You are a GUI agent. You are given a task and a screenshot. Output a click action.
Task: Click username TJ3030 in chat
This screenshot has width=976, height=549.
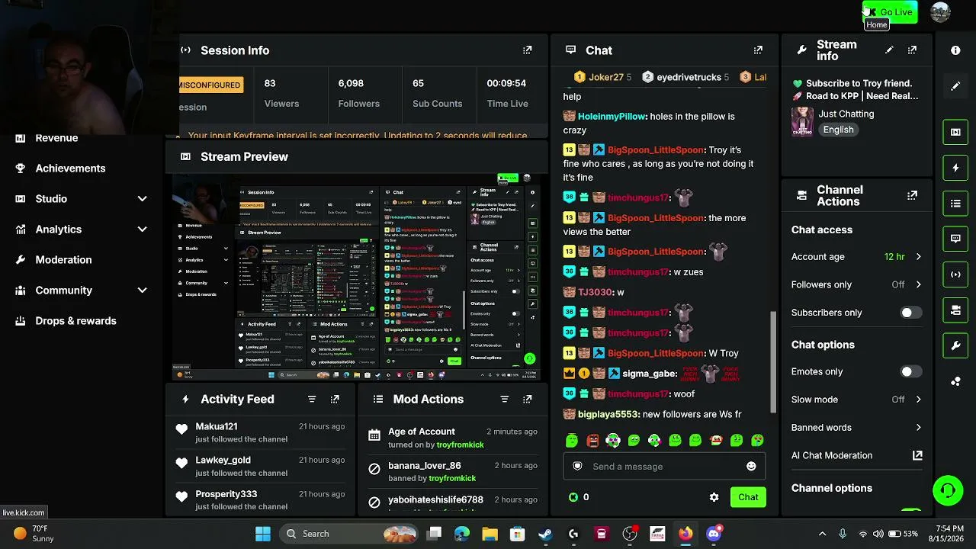tap(596, 292)
